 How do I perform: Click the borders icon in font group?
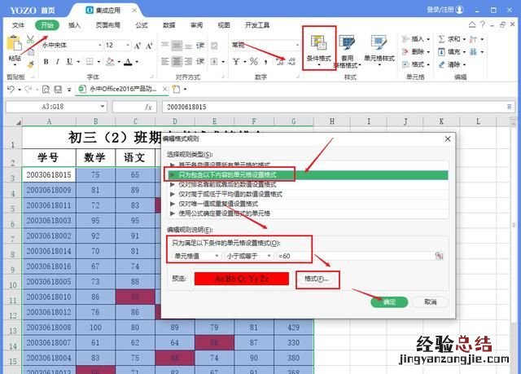click(90, 61)
